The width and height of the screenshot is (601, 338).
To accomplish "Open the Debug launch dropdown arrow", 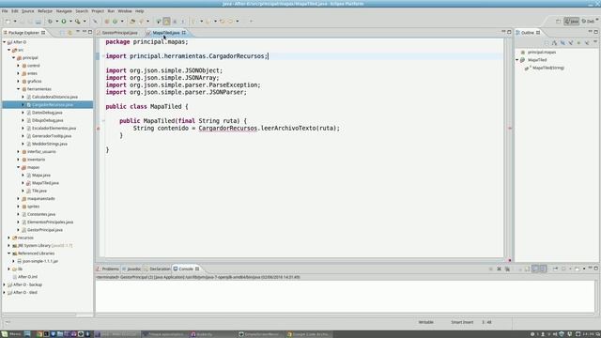I will (x=56, y=22).
